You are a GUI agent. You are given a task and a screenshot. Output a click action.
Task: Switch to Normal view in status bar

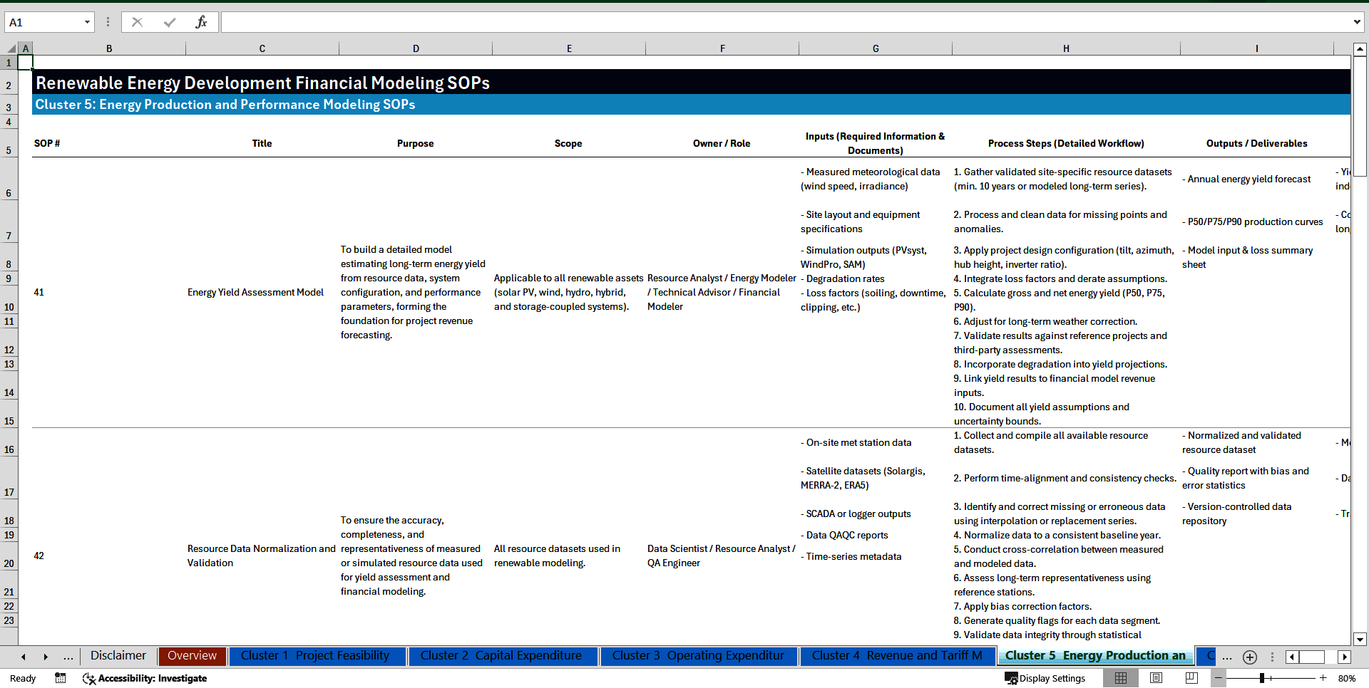(x=1120, y=678)
